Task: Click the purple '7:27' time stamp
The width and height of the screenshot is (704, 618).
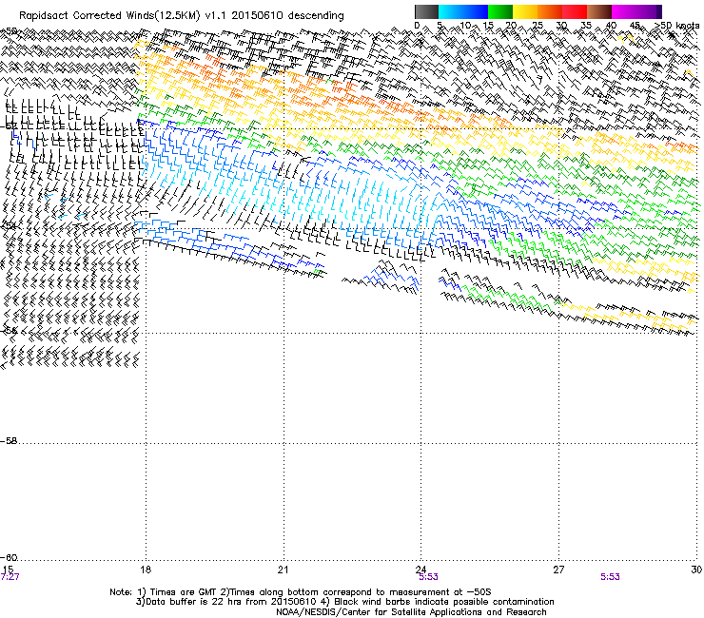Action: [x=10, y=577]
